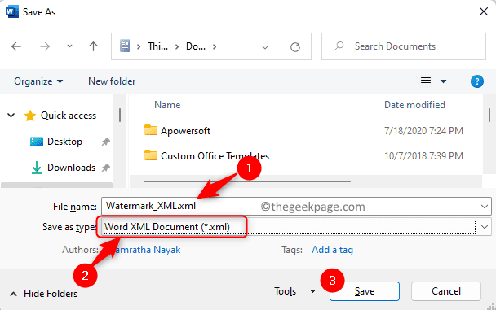Sort by the Date modified column header
Screen dimensions: 496x310
pyautogui.click(x=414, y=105)
